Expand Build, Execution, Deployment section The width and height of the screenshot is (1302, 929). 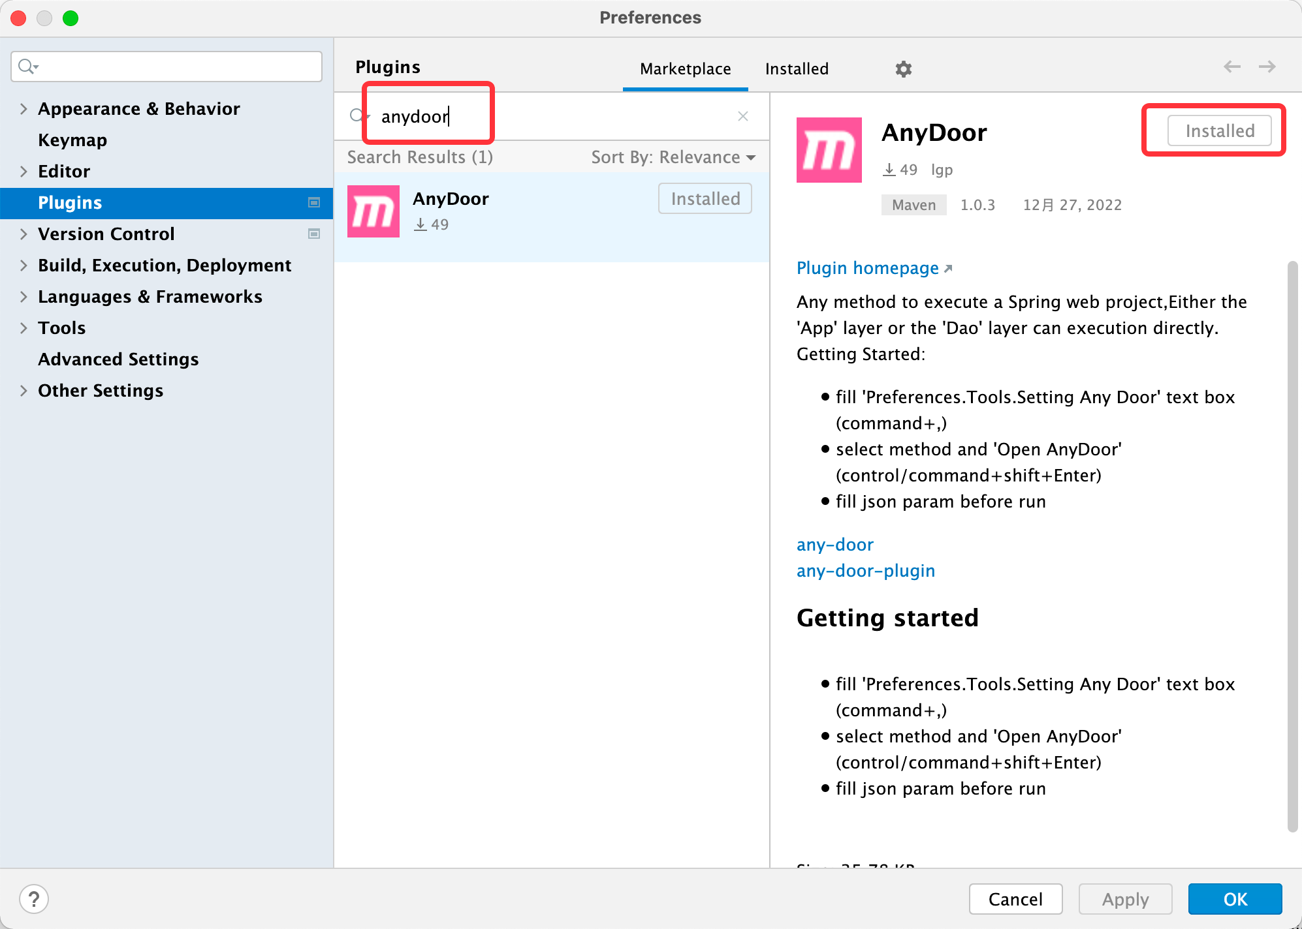click(24, 265)
